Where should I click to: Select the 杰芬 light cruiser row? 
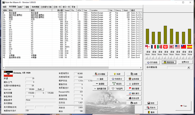72,19
